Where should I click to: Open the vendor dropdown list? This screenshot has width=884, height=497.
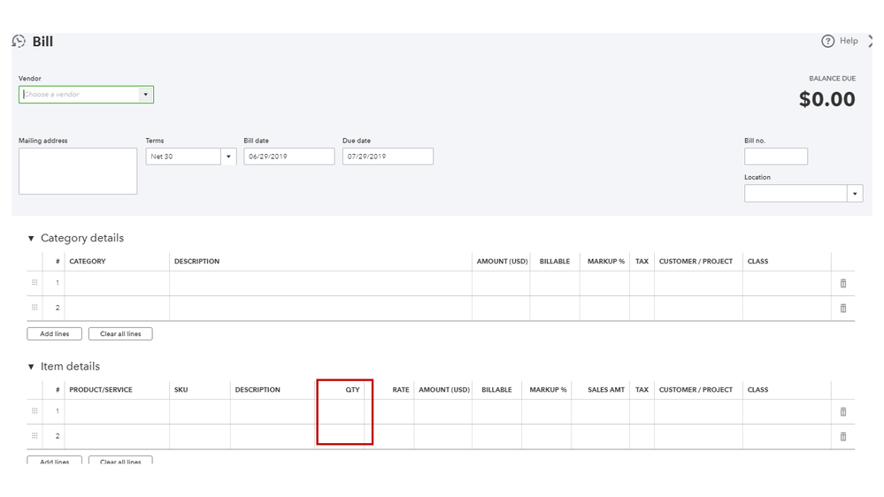[146, 95]
